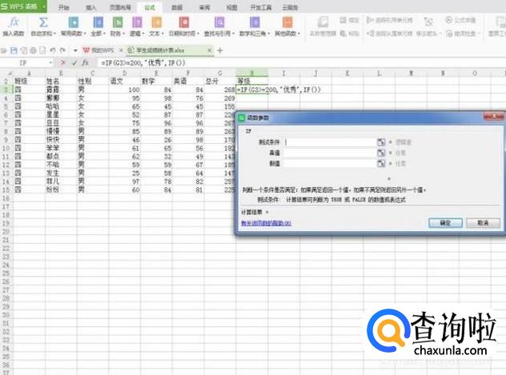This screenshot has width=506, height=375.
Task: Select the 班级 header cell
Action: (29, 82)
